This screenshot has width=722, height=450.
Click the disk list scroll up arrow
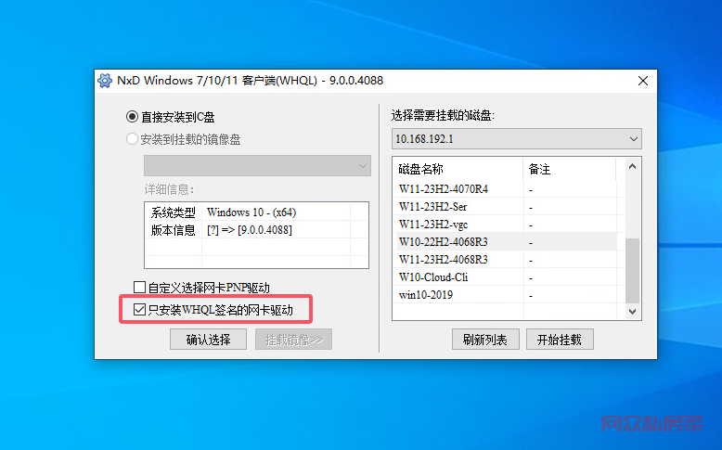(633, 166)
